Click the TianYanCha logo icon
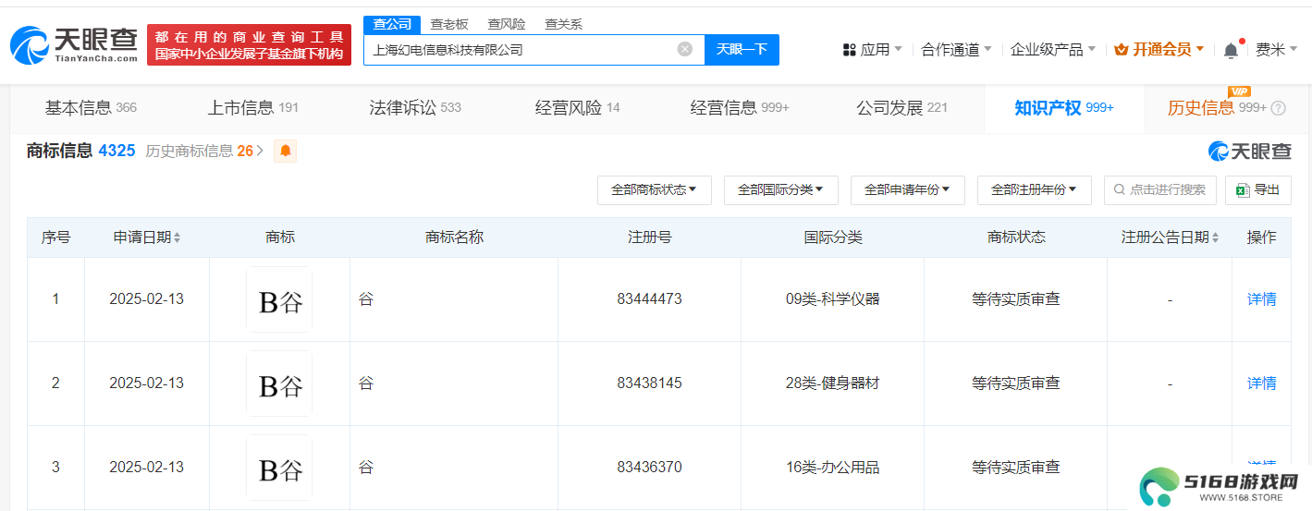This screenshot has width=1312, height=511. pos(30,46)
